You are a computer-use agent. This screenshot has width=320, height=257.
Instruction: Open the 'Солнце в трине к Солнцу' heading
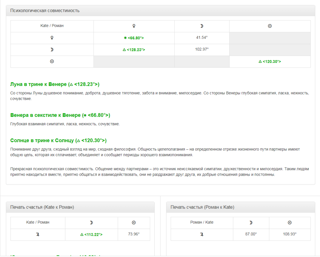click(x=58, y=140)
